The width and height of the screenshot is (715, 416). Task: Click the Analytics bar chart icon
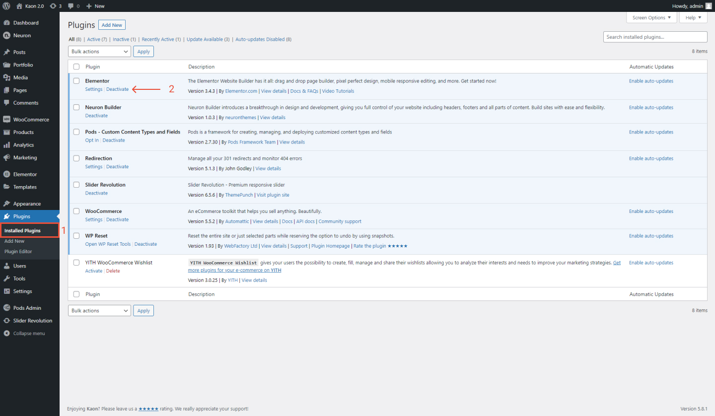[x=7, y=145]
